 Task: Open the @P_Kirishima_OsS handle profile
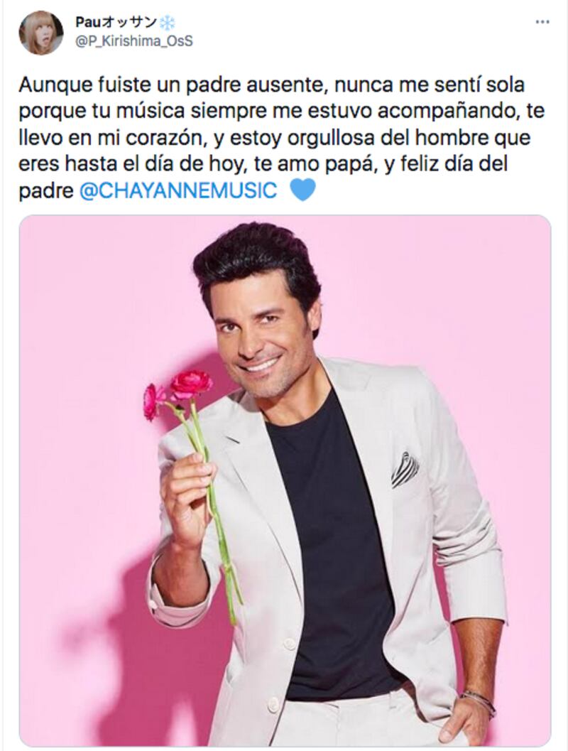(134, 42)
